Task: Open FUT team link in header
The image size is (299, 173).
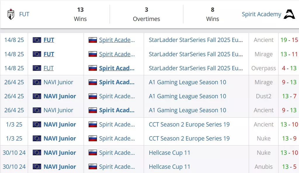Action: click(x=24, y=14)
